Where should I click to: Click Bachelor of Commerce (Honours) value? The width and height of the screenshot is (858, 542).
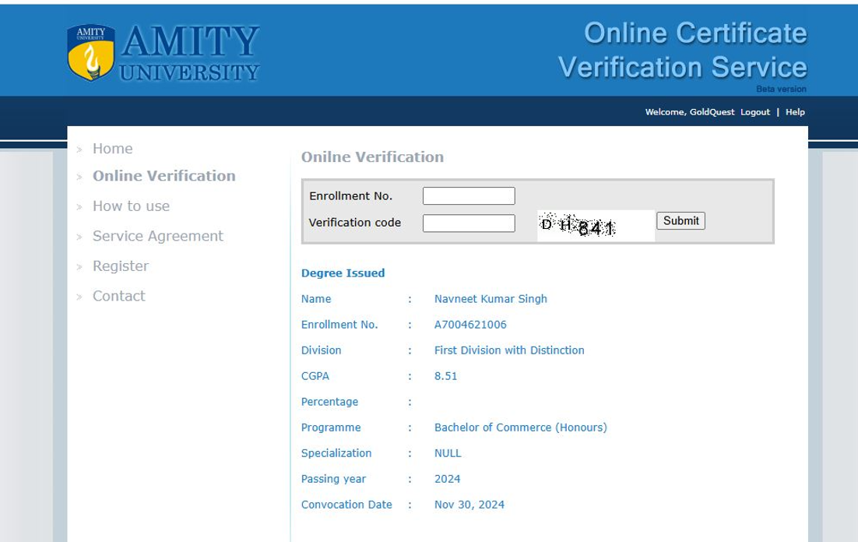tap(521, 428)
